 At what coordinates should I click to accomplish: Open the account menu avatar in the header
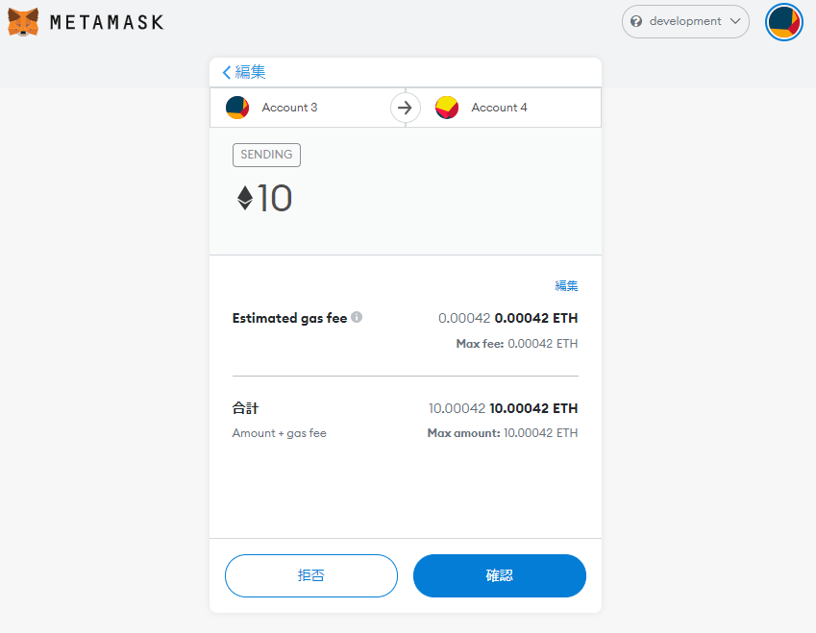tap(783, 22)
